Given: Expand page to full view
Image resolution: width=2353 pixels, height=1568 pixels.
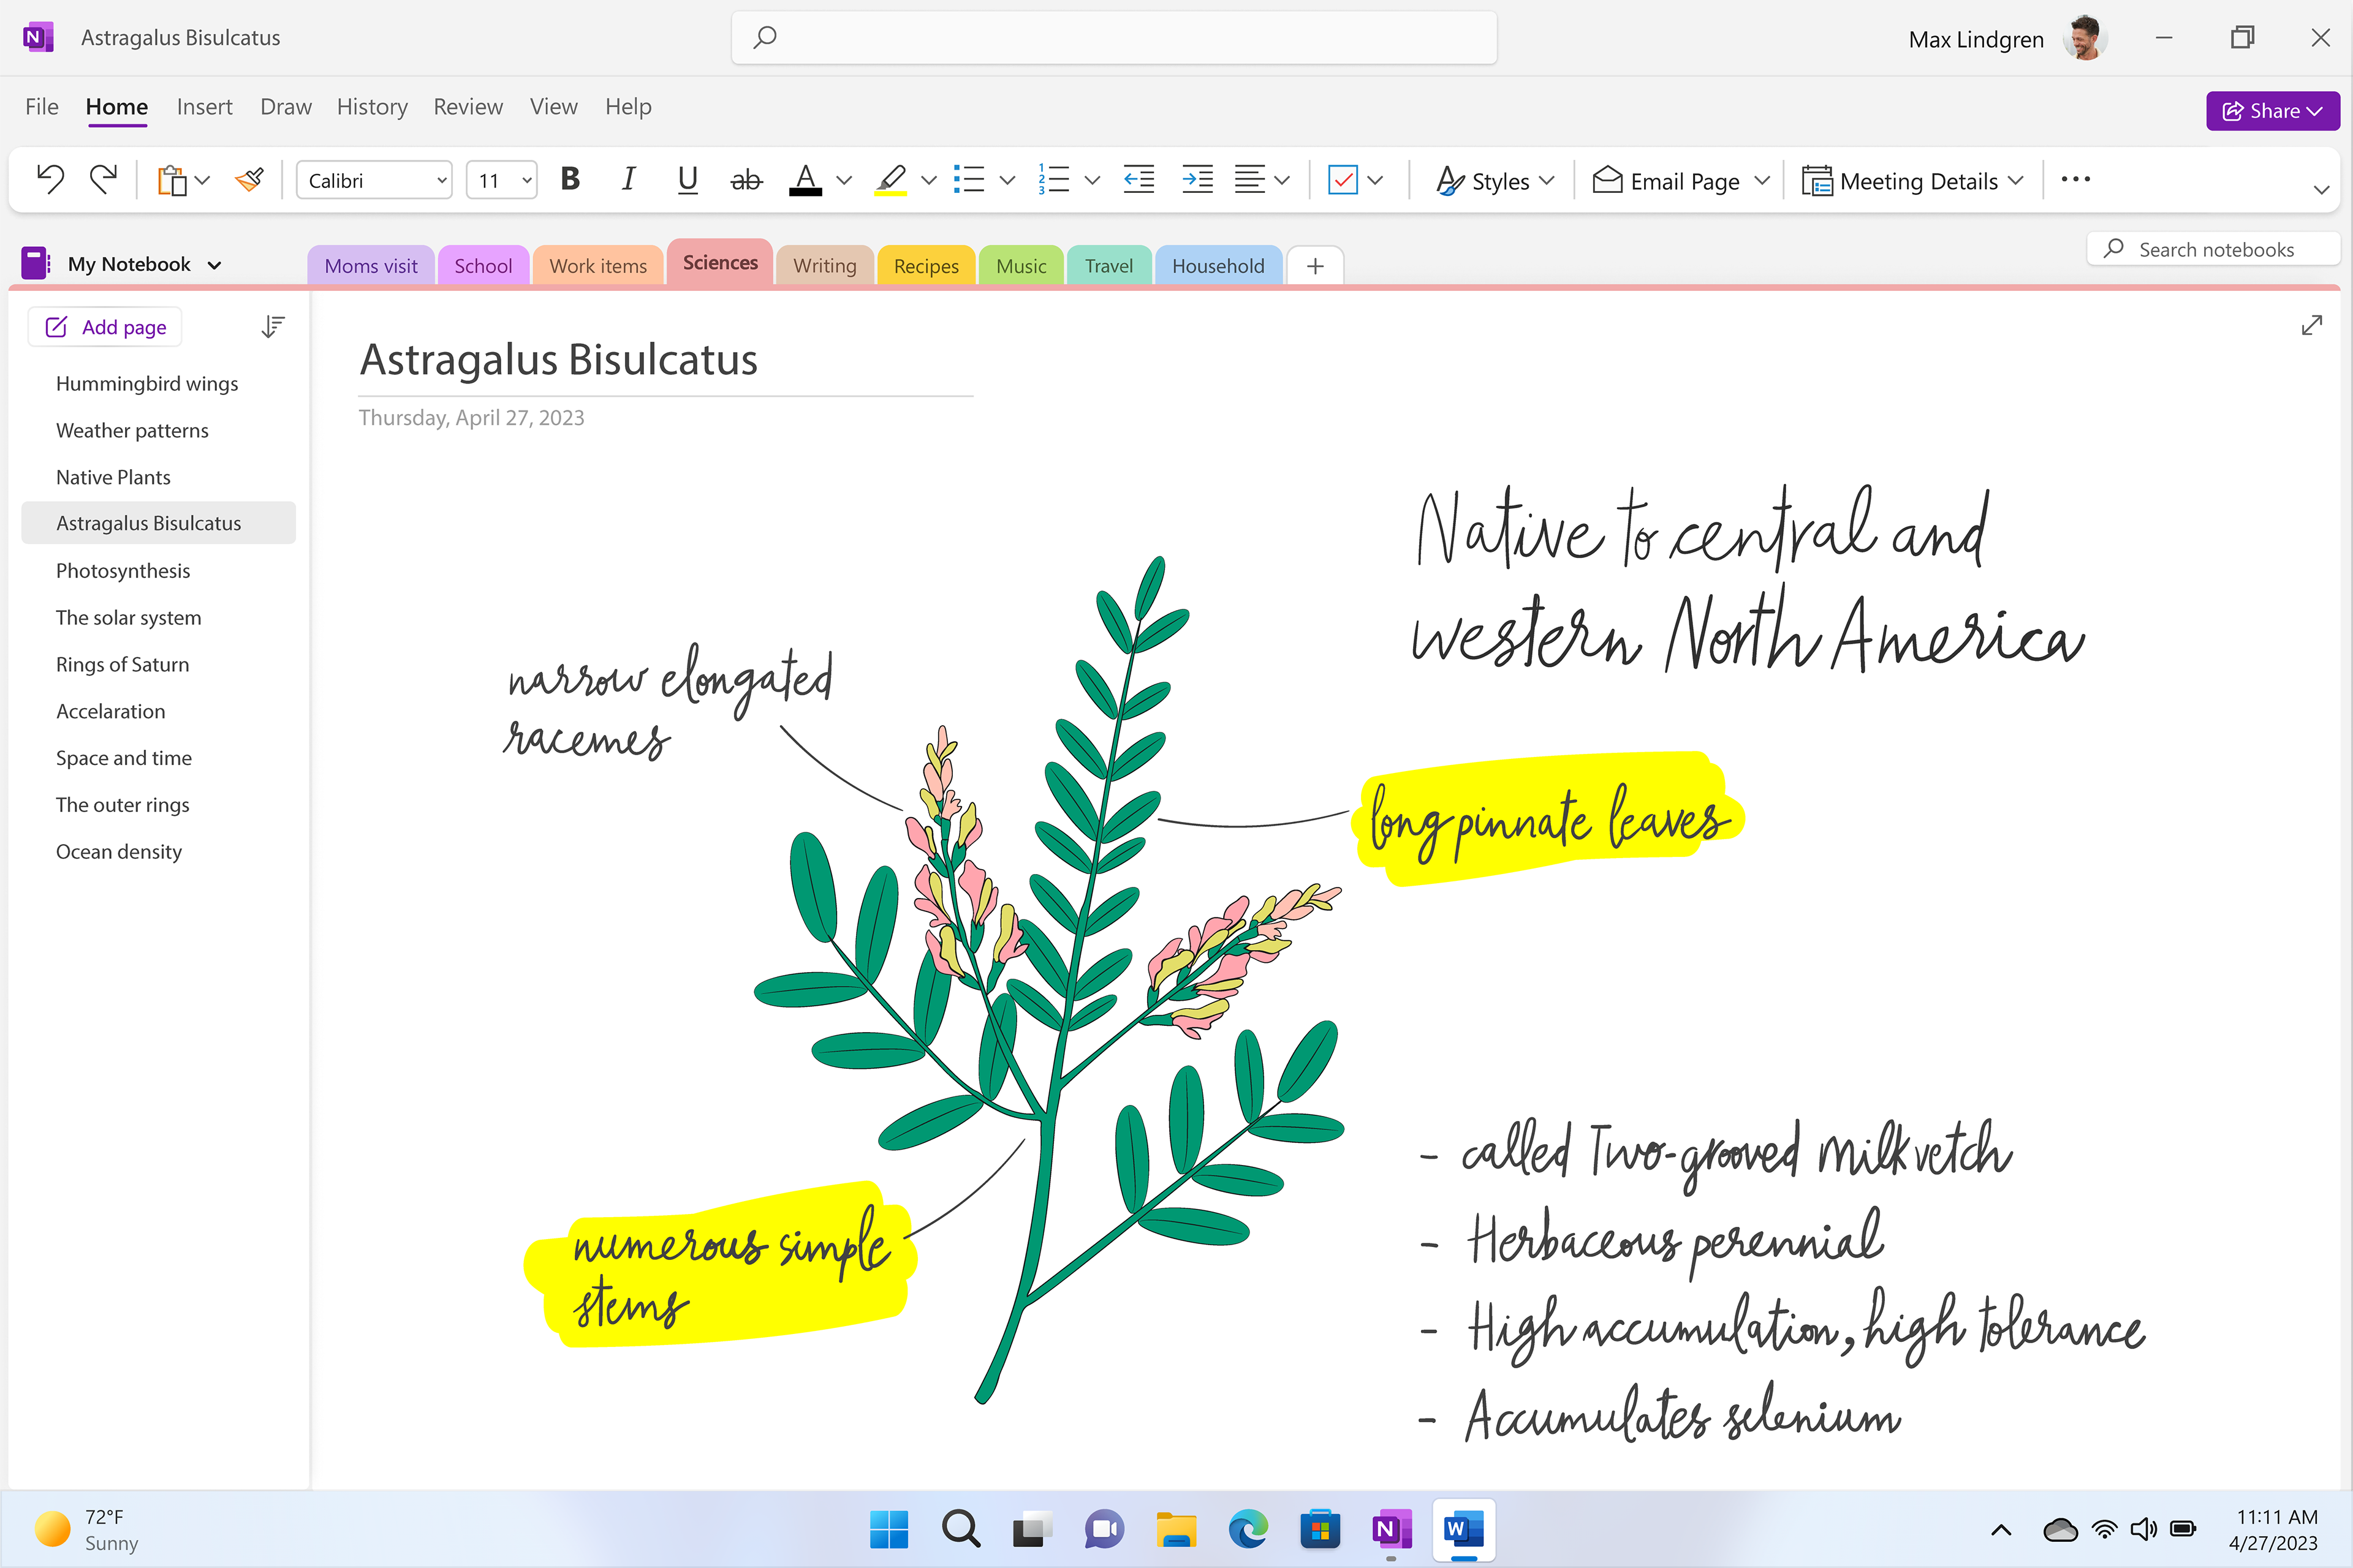Looking at the screenshot, I should (x=2312, y=325).
